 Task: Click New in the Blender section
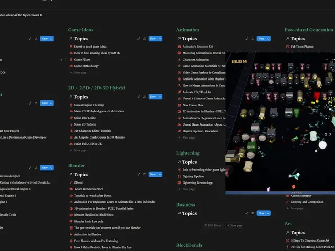[x=153, y=174]
